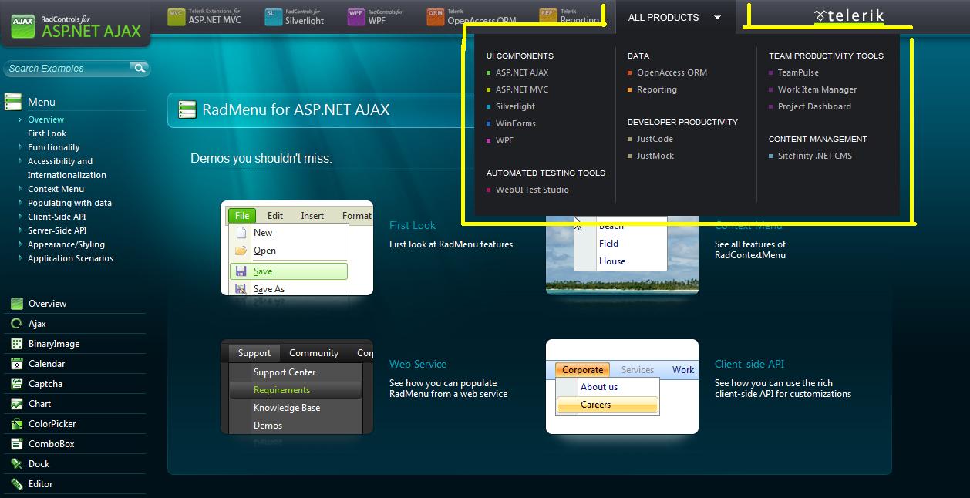Screen dimensions: 970x498
Task: Click the ColorPicker control icon
Action: [16, 424]
